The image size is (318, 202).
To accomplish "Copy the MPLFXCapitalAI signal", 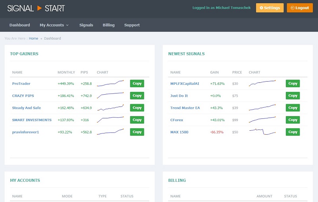I will (x=293, y=84).
